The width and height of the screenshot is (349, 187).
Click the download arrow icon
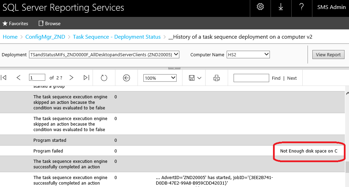coord(281,7)
